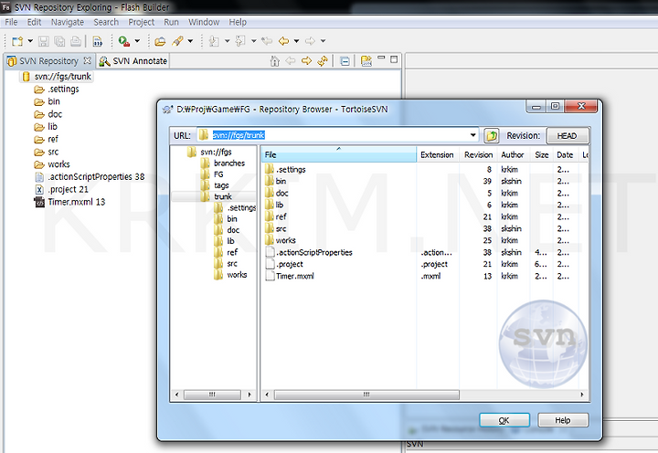658x453 pixels.
Task: Select Timer.mxml in TortoiseSVN file list
Action: (x=294, y=276)
